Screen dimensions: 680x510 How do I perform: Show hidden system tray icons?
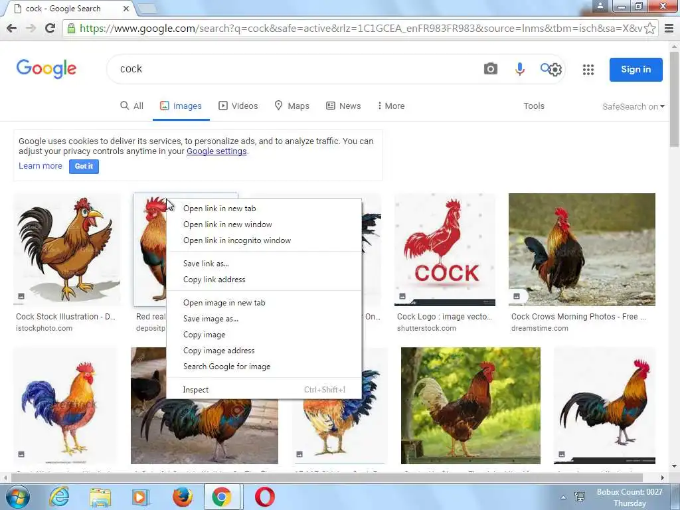click(x=563, y=497)
